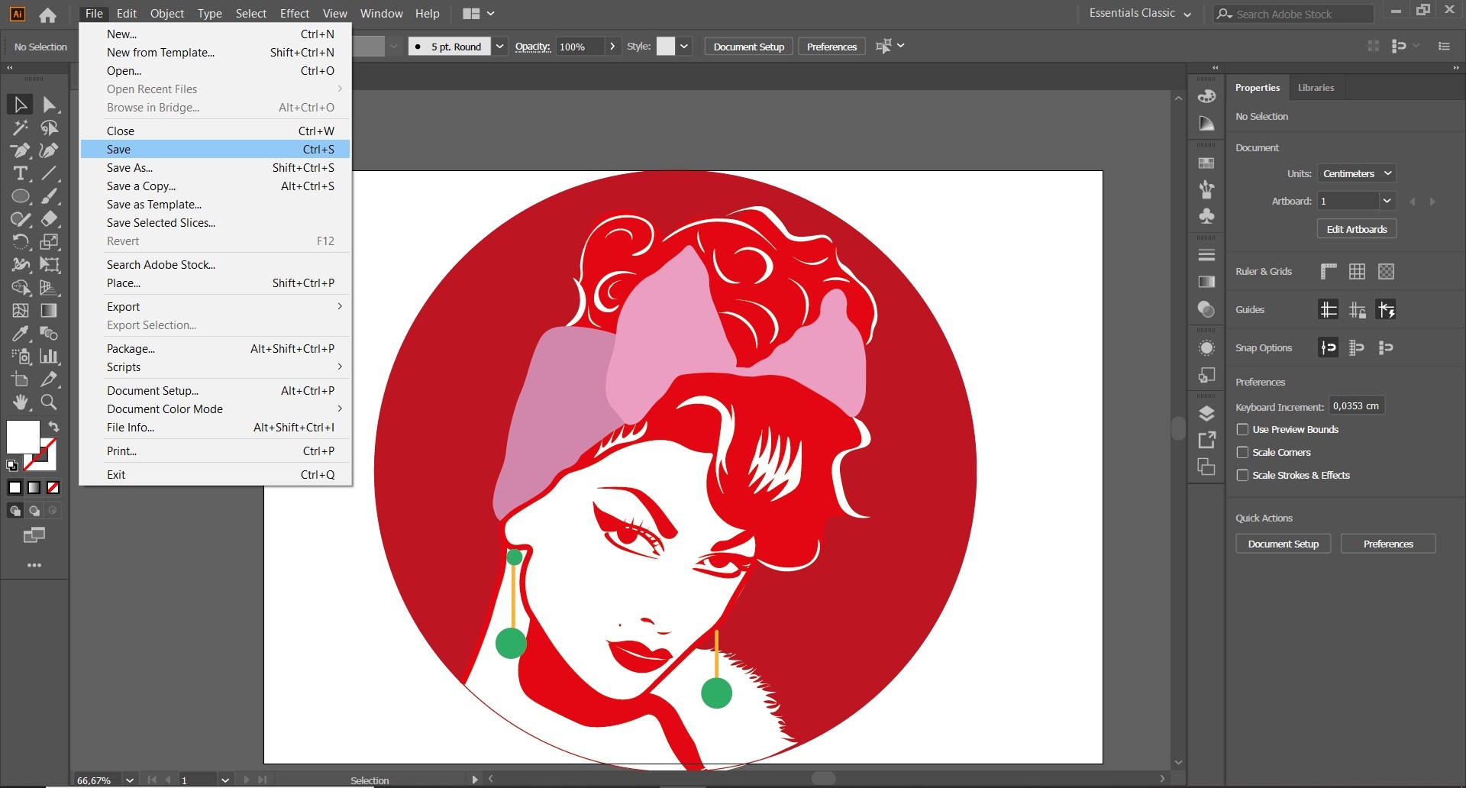Select the Zoom tool
The height and width of the screenshot is (788, 1466).
[50, 402]
